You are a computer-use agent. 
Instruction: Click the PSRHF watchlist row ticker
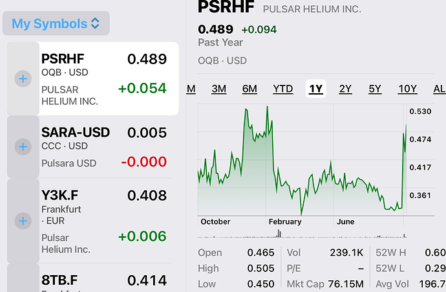(x=63, y=60)
